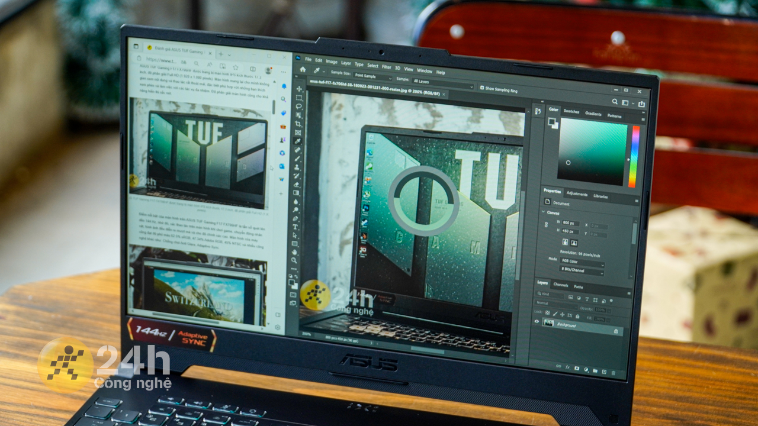Select the Brush tool

tap(297, 159)
